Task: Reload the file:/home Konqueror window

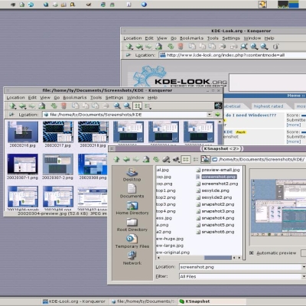Action: click(54, 106)
